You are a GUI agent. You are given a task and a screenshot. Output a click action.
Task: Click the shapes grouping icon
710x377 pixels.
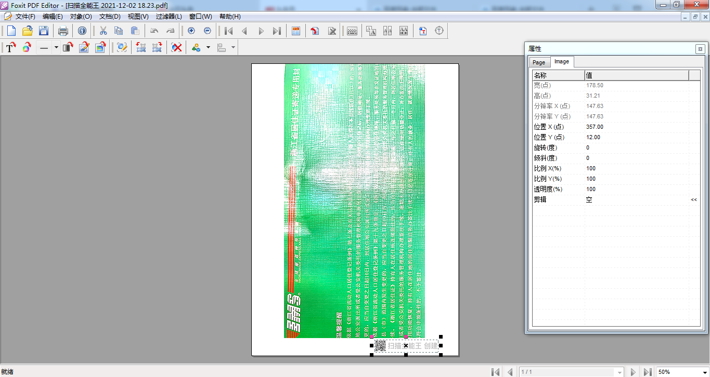point(196,47)
